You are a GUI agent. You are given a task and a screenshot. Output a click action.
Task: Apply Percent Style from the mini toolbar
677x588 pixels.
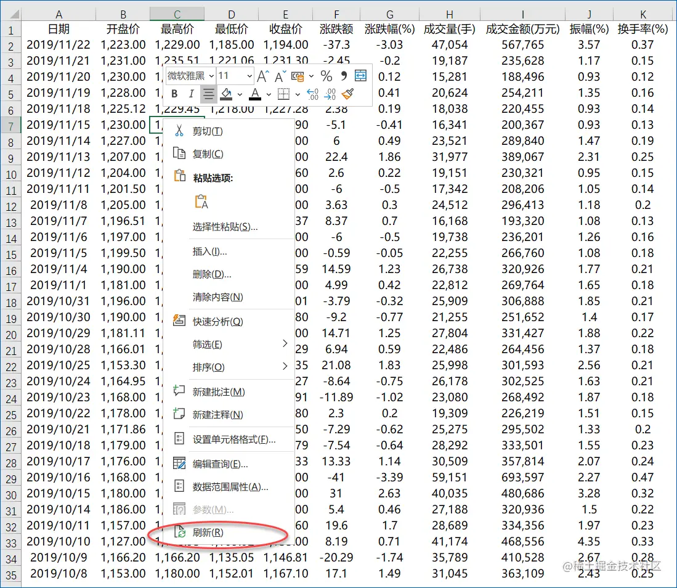point(326,75)
